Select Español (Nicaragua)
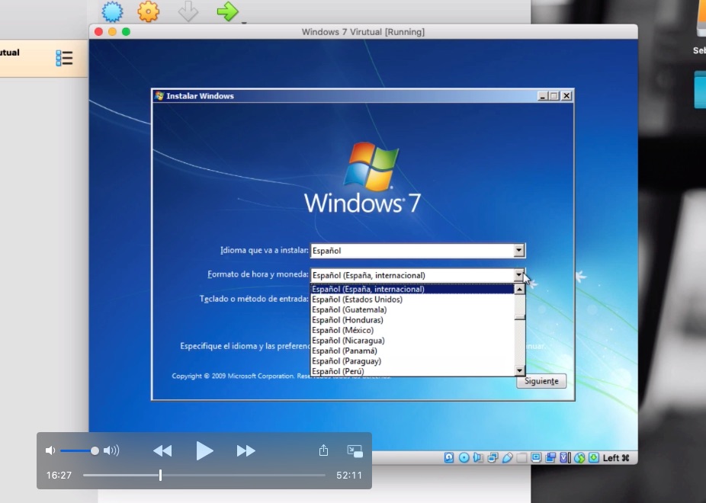The image size is (706, 503). click(x=412, y=341)
